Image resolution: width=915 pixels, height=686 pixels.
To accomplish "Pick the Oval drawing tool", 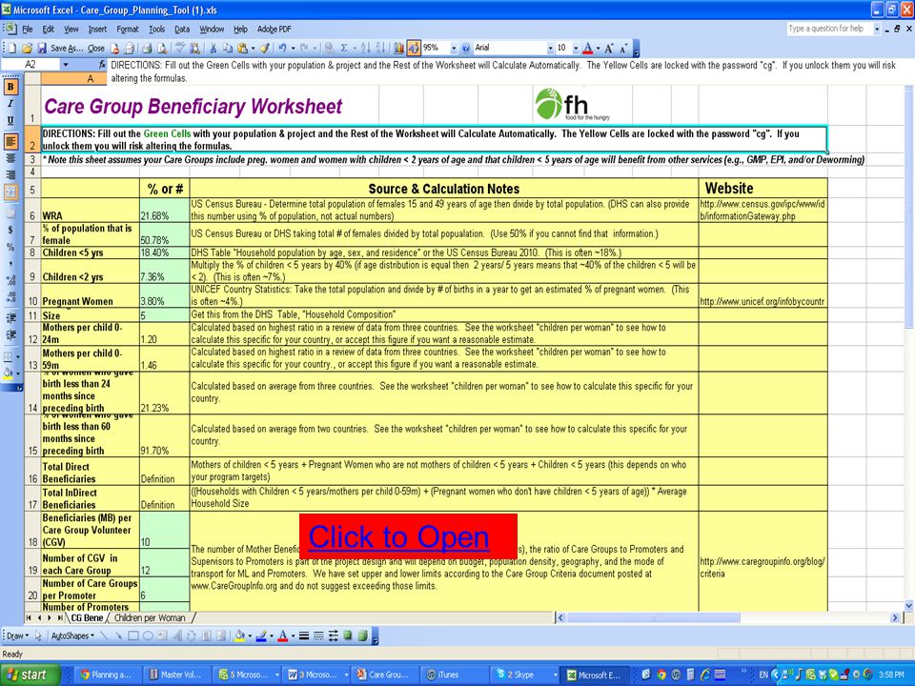I will pyautogui.click(x=148, y=636).
